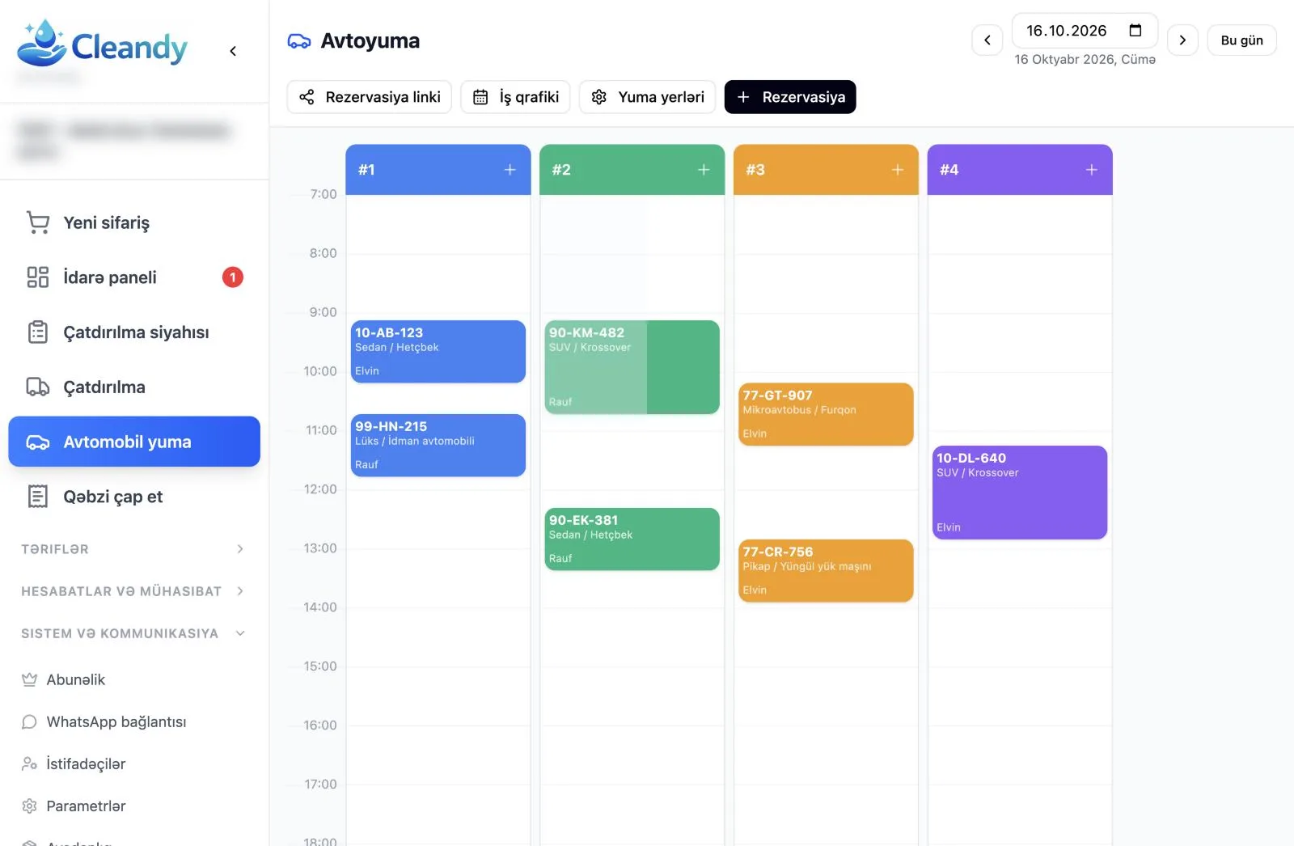The width and height of the screenshot is (1294, 846).
Task: Open the İdarə paneli notification badge
Action: [x=233, y=277]
